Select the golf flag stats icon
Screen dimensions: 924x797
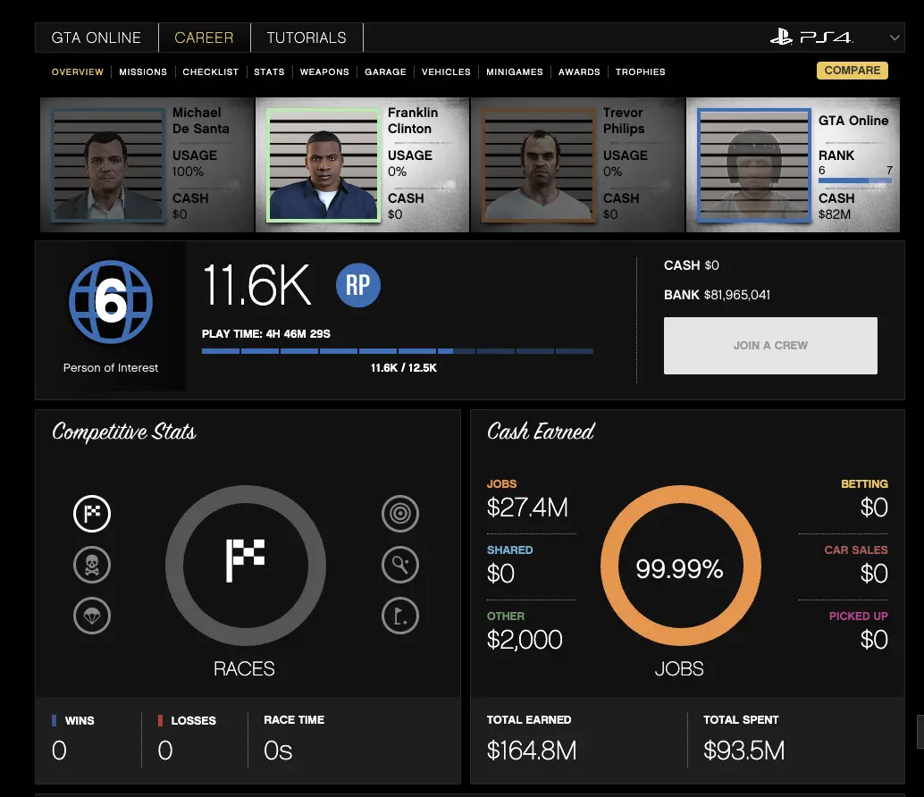[399, 616]
